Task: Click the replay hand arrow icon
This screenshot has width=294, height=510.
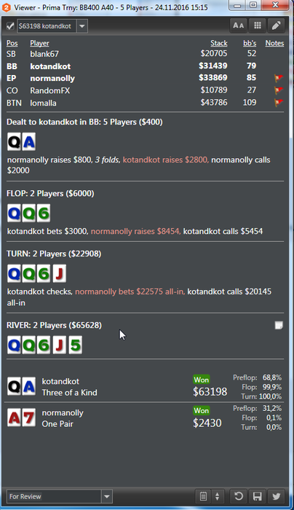Action: tap(239, 496)
